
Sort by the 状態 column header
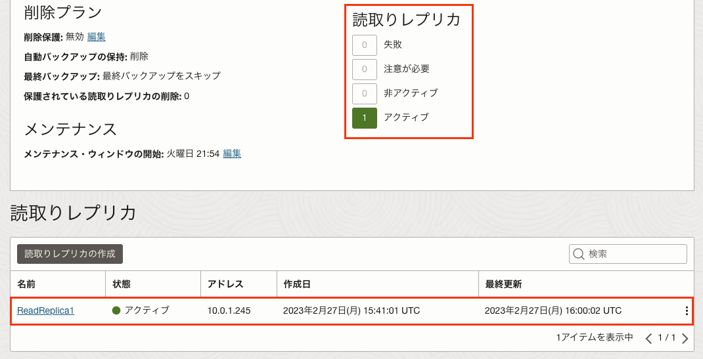tap(122, 284)
